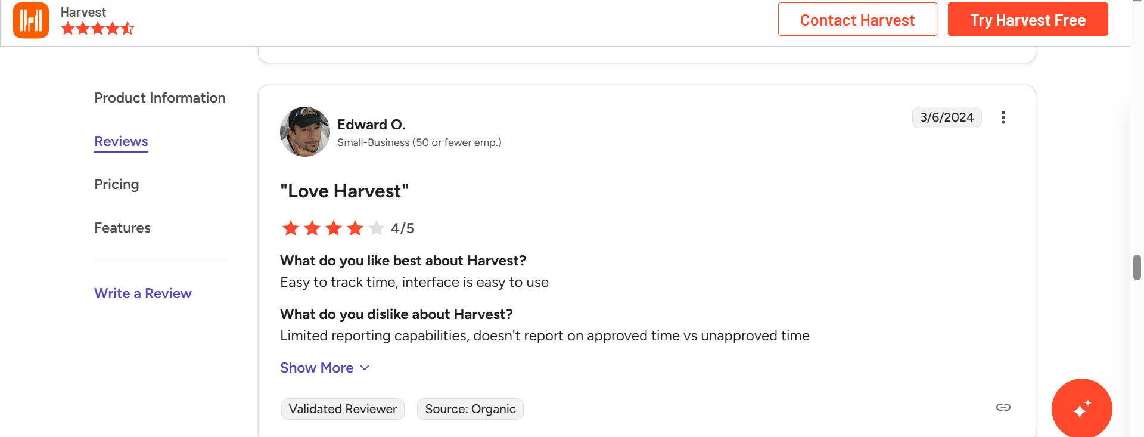Click the Source: Organic tag
This screenshot has height=437, width=1144.
pyautogui.click(x=470, y=409)
